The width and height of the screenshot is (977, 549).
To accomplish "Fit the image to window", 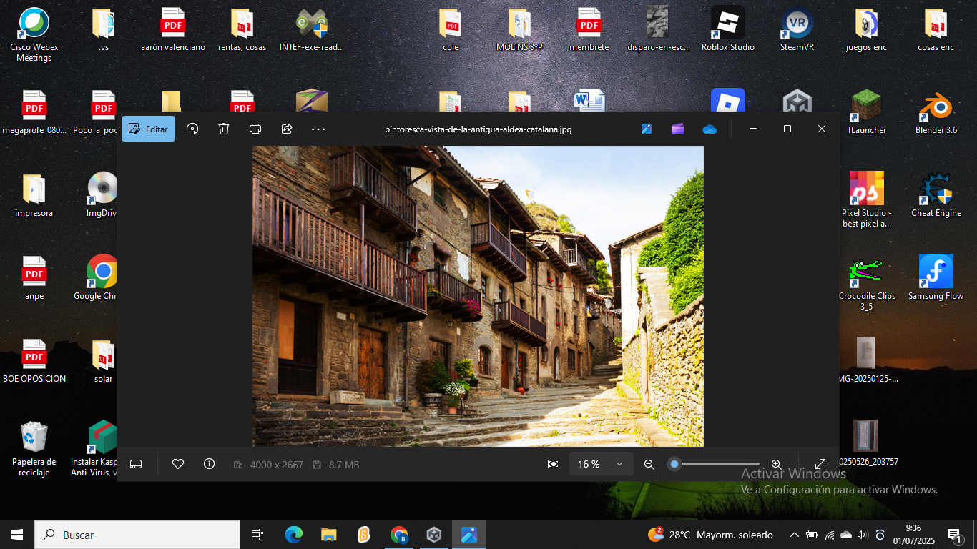I will (554, 465).
